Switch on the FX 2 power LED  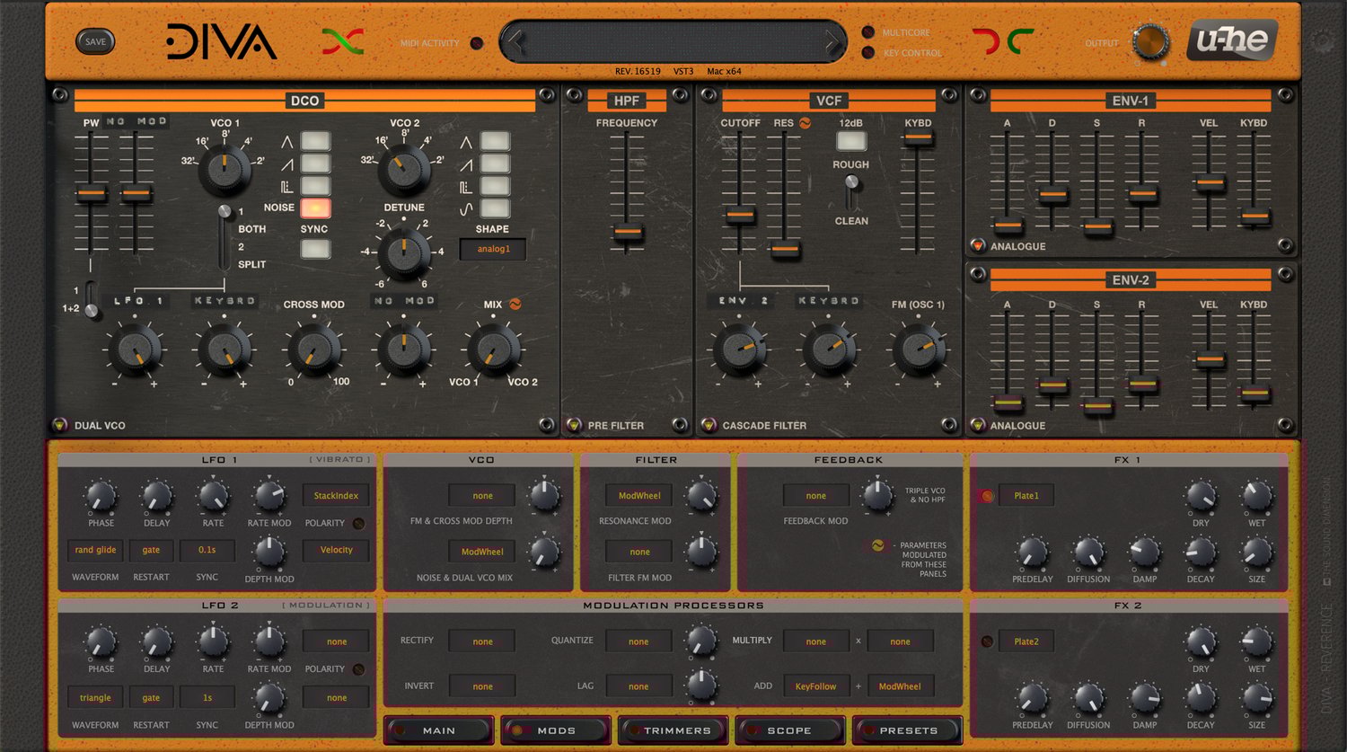[x=987, y=641]
